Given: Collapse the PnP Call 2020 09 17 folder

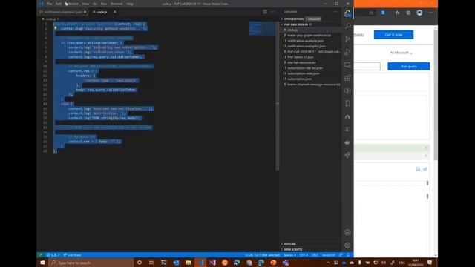Looking at the screenshot, I should (298, 24).
